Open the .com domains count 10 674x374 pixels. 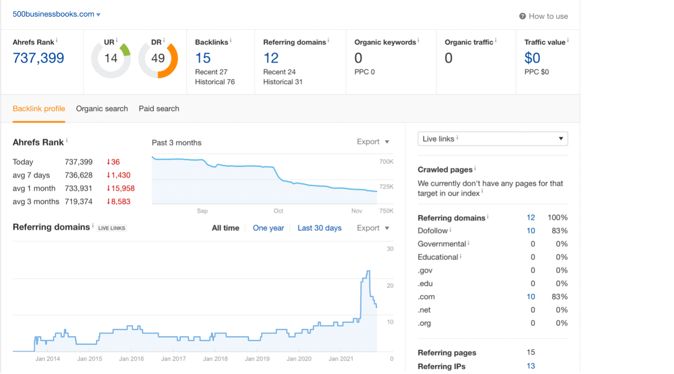point(531,297)
